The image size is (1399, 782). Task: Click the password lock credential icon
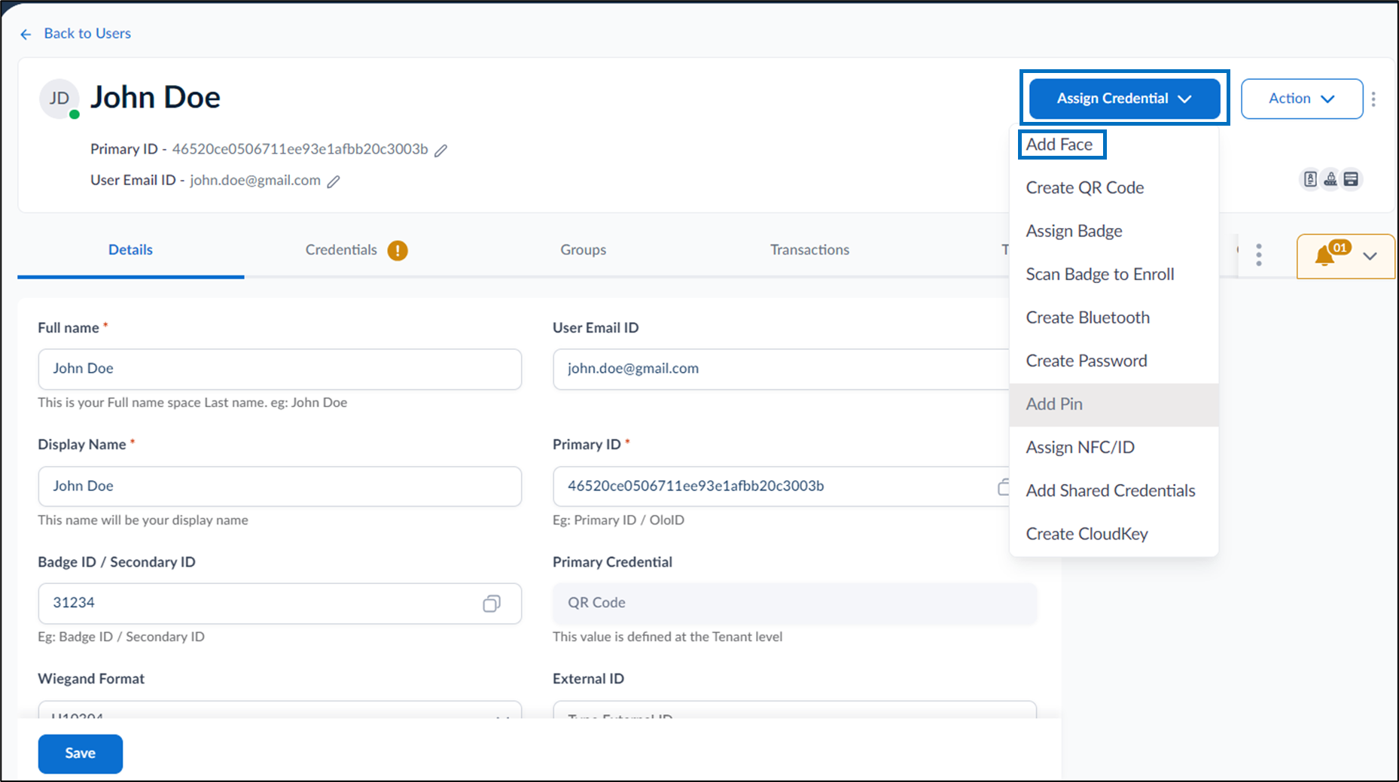[x=1330, y=179]
